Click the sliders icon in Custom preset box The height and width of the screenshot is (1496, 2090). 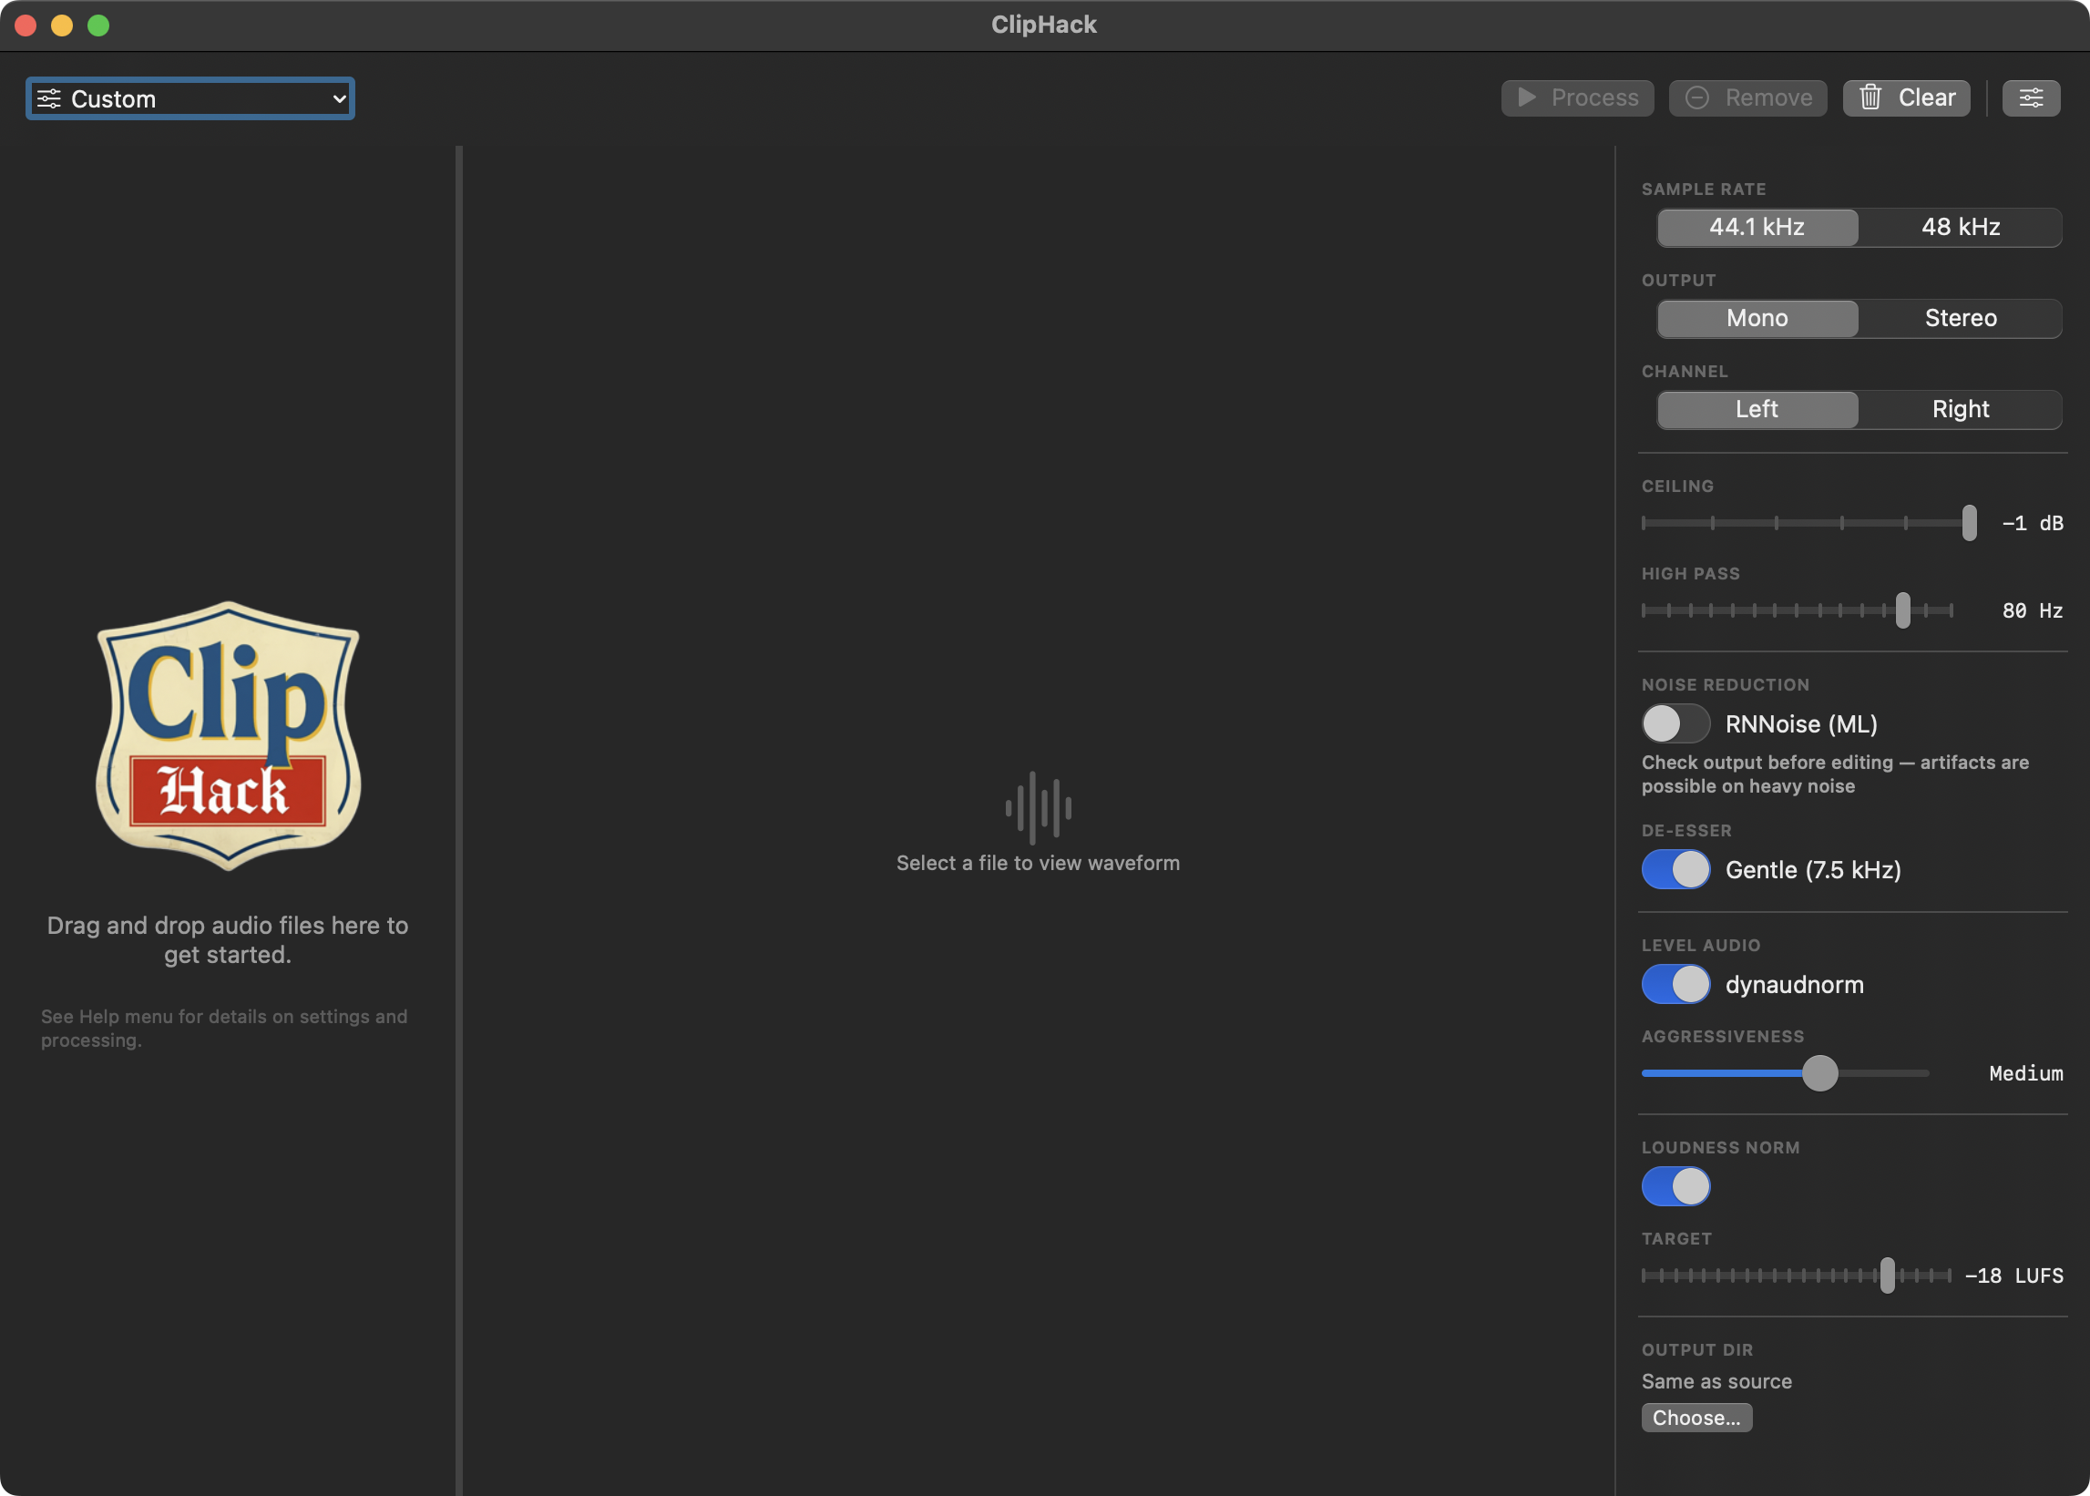tap(49, 98)
